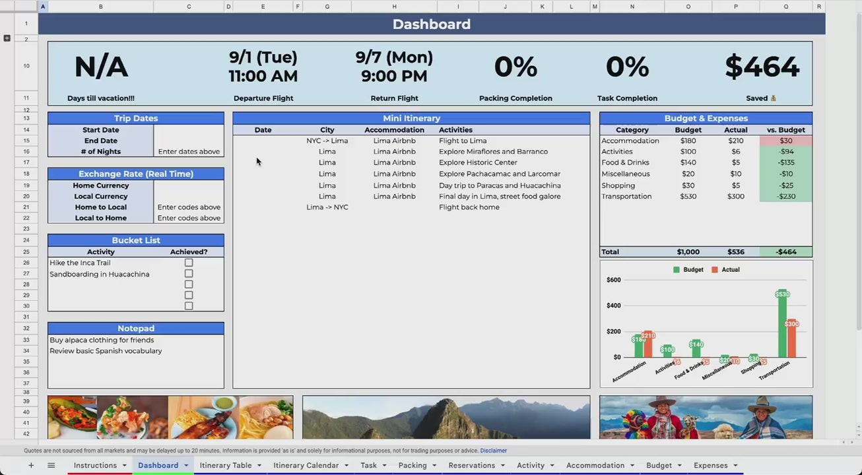
Task: Click the green Budget legend swatch
Action: point(677,270)
